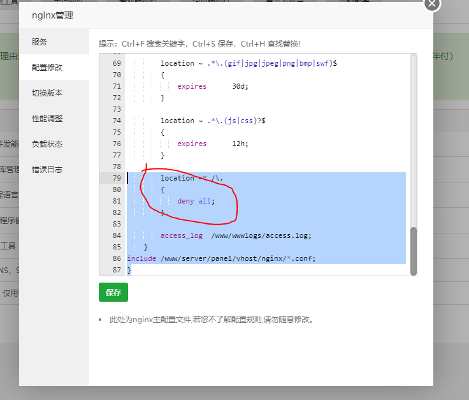Click line number 84 in the gutter

tap(117, 235)
